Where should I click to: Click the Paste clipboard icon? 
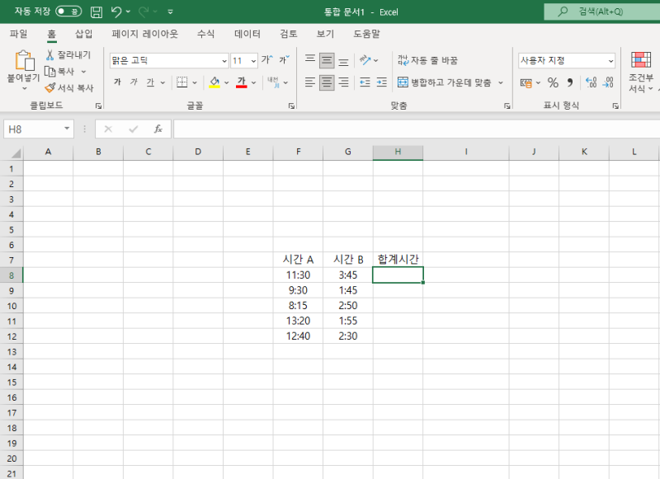tap(24, 61)
